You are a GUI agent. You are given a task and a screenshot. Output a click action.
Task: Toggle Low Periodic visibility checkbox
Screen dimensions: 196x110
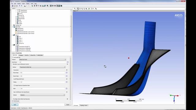[16, 17]
